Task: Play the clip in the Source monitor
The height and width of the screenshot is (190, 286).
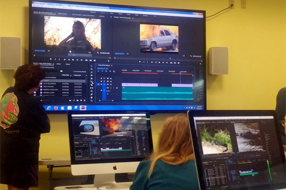Action: [73, 60]
